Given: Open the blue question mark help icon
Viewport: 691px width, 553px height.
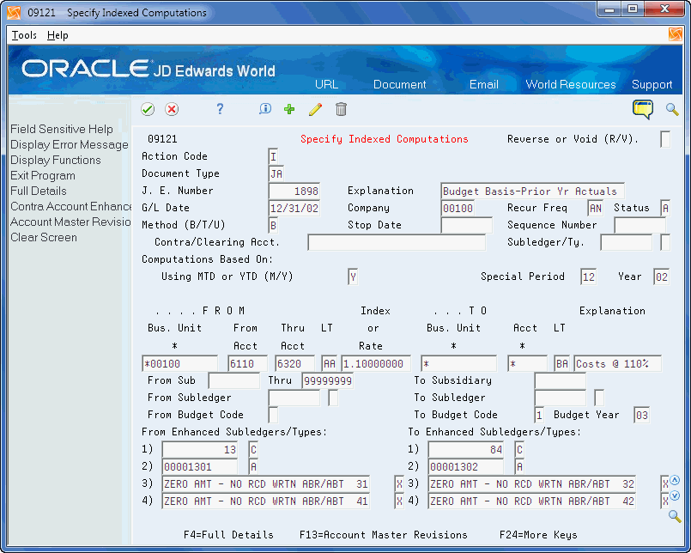Looking at the screenshot, I should [220, 109].
